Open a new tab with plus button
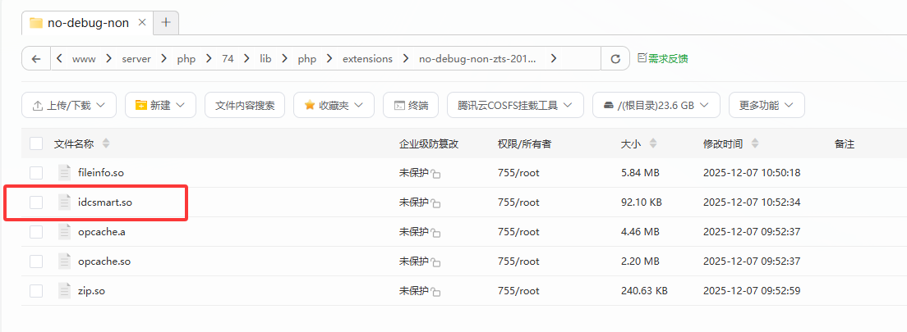907x332 pixels. (x=165, y=22)
